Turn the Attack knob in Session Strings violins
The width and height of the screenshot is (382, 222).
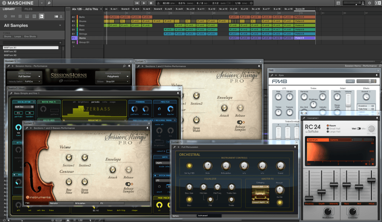pyautogui.click(x=225, y=108)
